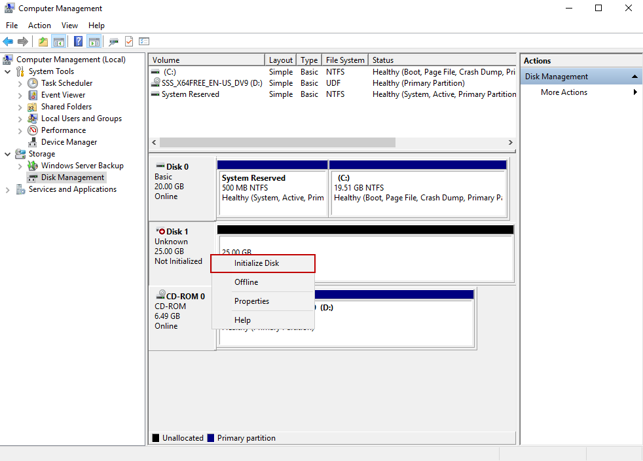Screen dimensions: 643x461
Task: Click the Computer Management (Local) root icon
Action: click(8, 60)
